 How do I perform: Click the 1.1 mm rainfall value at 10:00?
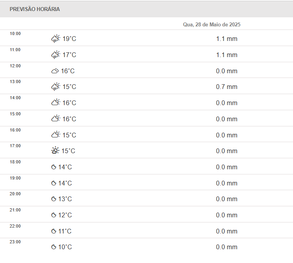coord(226,39)
